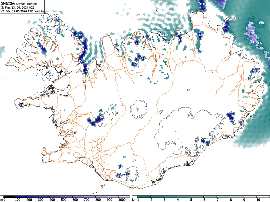Image resolution: width=270 pixels, height=202 pixels.
Task: Click the 110 value near the south coast
Action: tap(119, 176)
